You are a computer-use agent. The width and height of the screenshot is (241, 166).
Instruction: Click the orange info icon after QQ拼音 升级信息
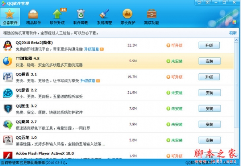(98, 81)
